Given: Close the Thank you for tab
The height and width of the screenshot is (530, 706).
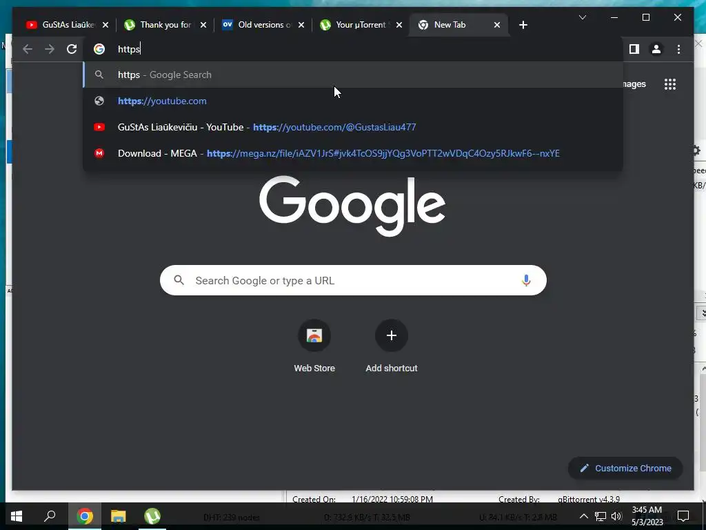Looking at the screenshot, I should click(x=203, y=25).
